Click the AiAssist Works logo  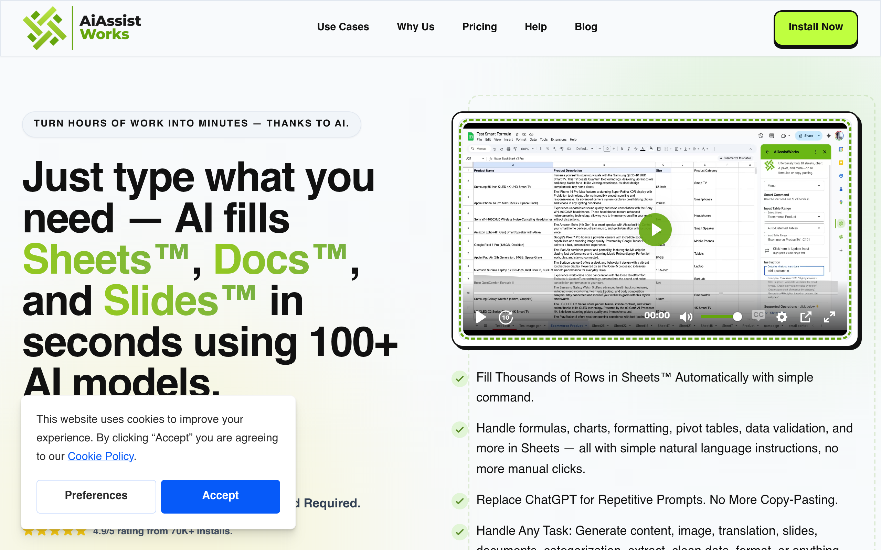pos(82,28)
